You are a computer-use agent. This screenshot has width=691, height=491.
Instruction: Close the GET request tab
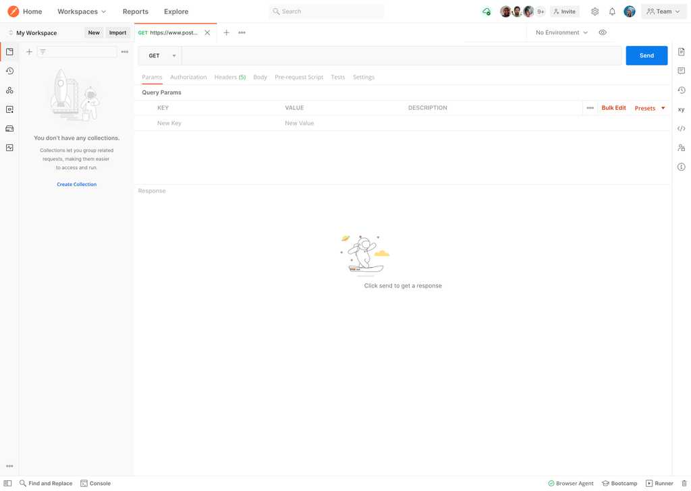207,32
